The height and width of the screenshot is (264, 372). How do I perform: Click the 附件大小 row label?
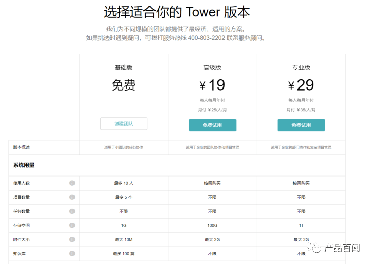pos(21,239)
